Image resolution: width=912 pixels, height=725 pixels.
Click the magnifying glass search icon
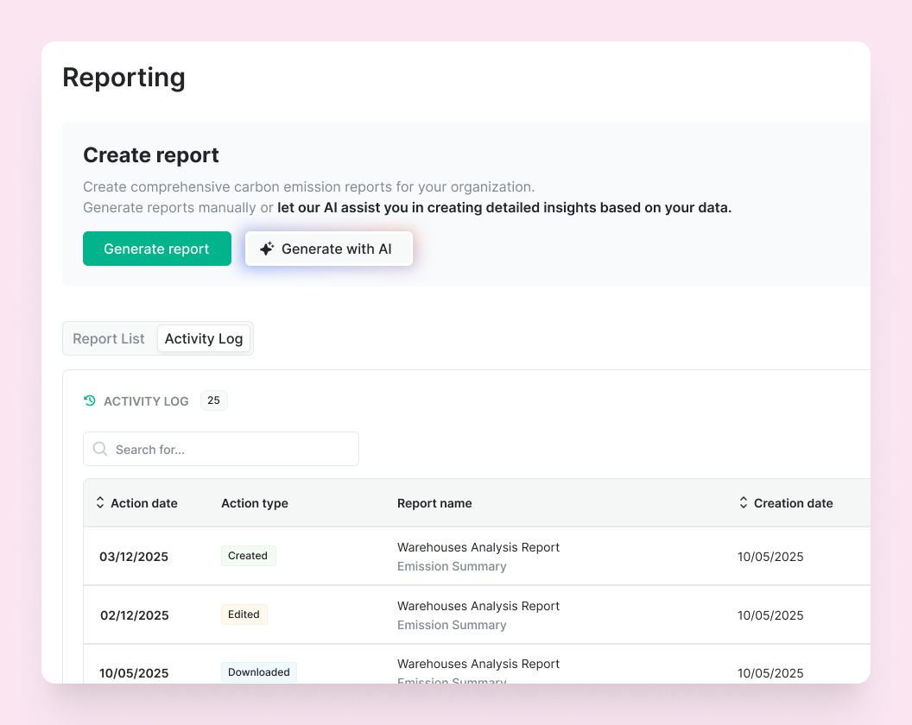(100, 449)
